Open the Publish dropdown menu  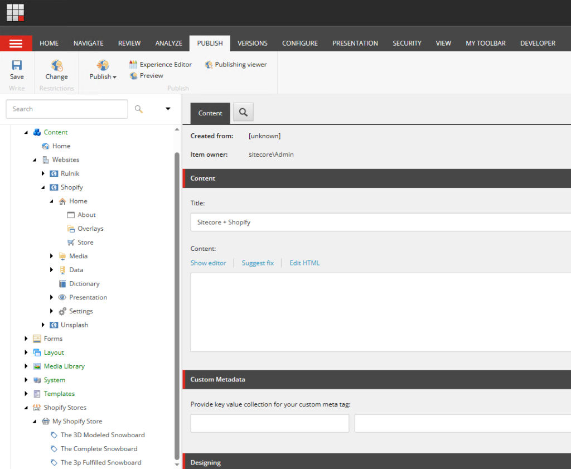point(103,76)
